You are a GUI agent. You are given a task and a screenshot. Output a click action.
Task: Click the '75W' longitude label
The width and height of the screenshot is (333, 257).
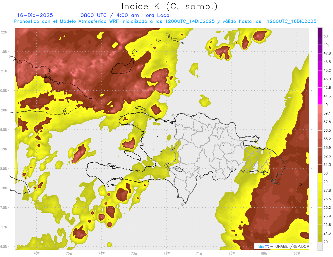(69, 253)
